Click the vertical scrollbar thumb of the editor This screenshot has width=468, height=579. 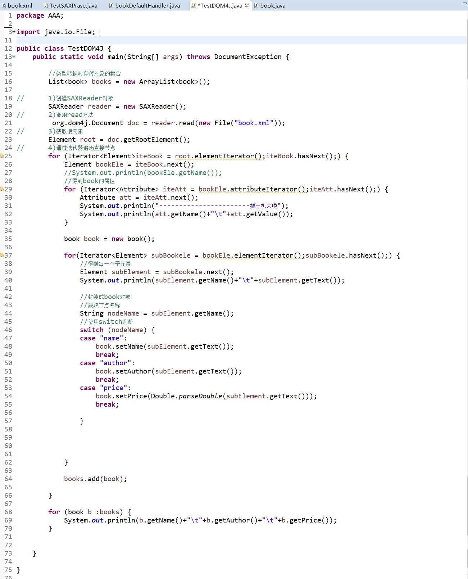467,49
